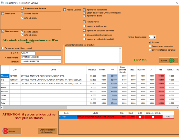Viewport: 179px width, 137px height.
Task: Increase Nombre d'exemplaires with up arrow
Action: pos(154,36)
